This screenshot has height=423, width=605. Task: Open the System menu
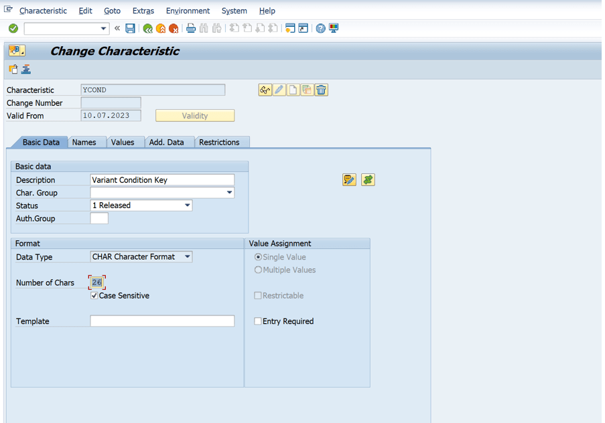pyautogui.click(x=234, y=11)
